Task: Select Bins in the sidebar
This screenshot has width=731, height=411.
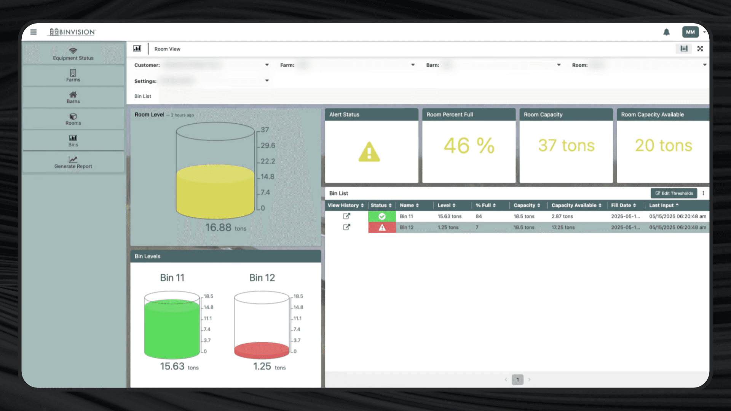Action: click(x=73, y=140)
